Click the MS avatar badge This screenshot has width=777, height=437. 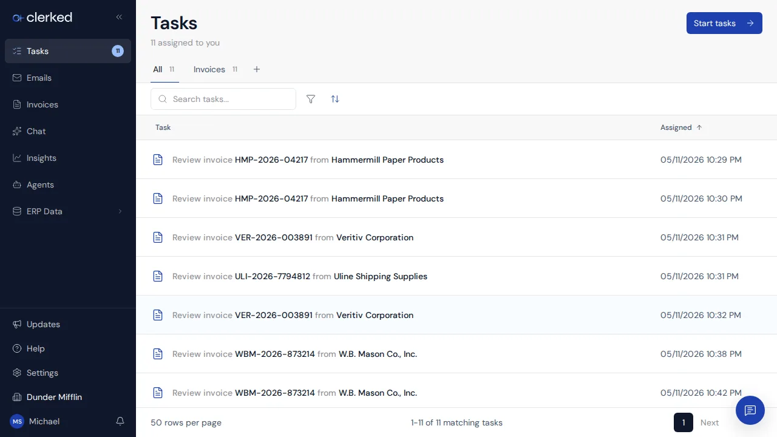tap(17, 421)
